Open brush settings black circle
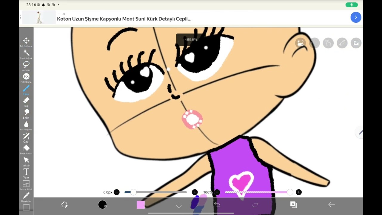 tap(102, 205)
